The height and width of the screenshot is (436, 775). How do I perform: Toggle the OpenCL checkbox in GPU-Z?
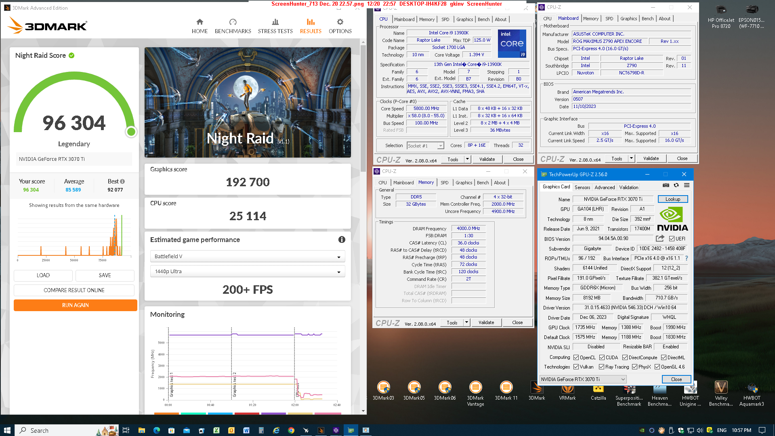point(576,357)
